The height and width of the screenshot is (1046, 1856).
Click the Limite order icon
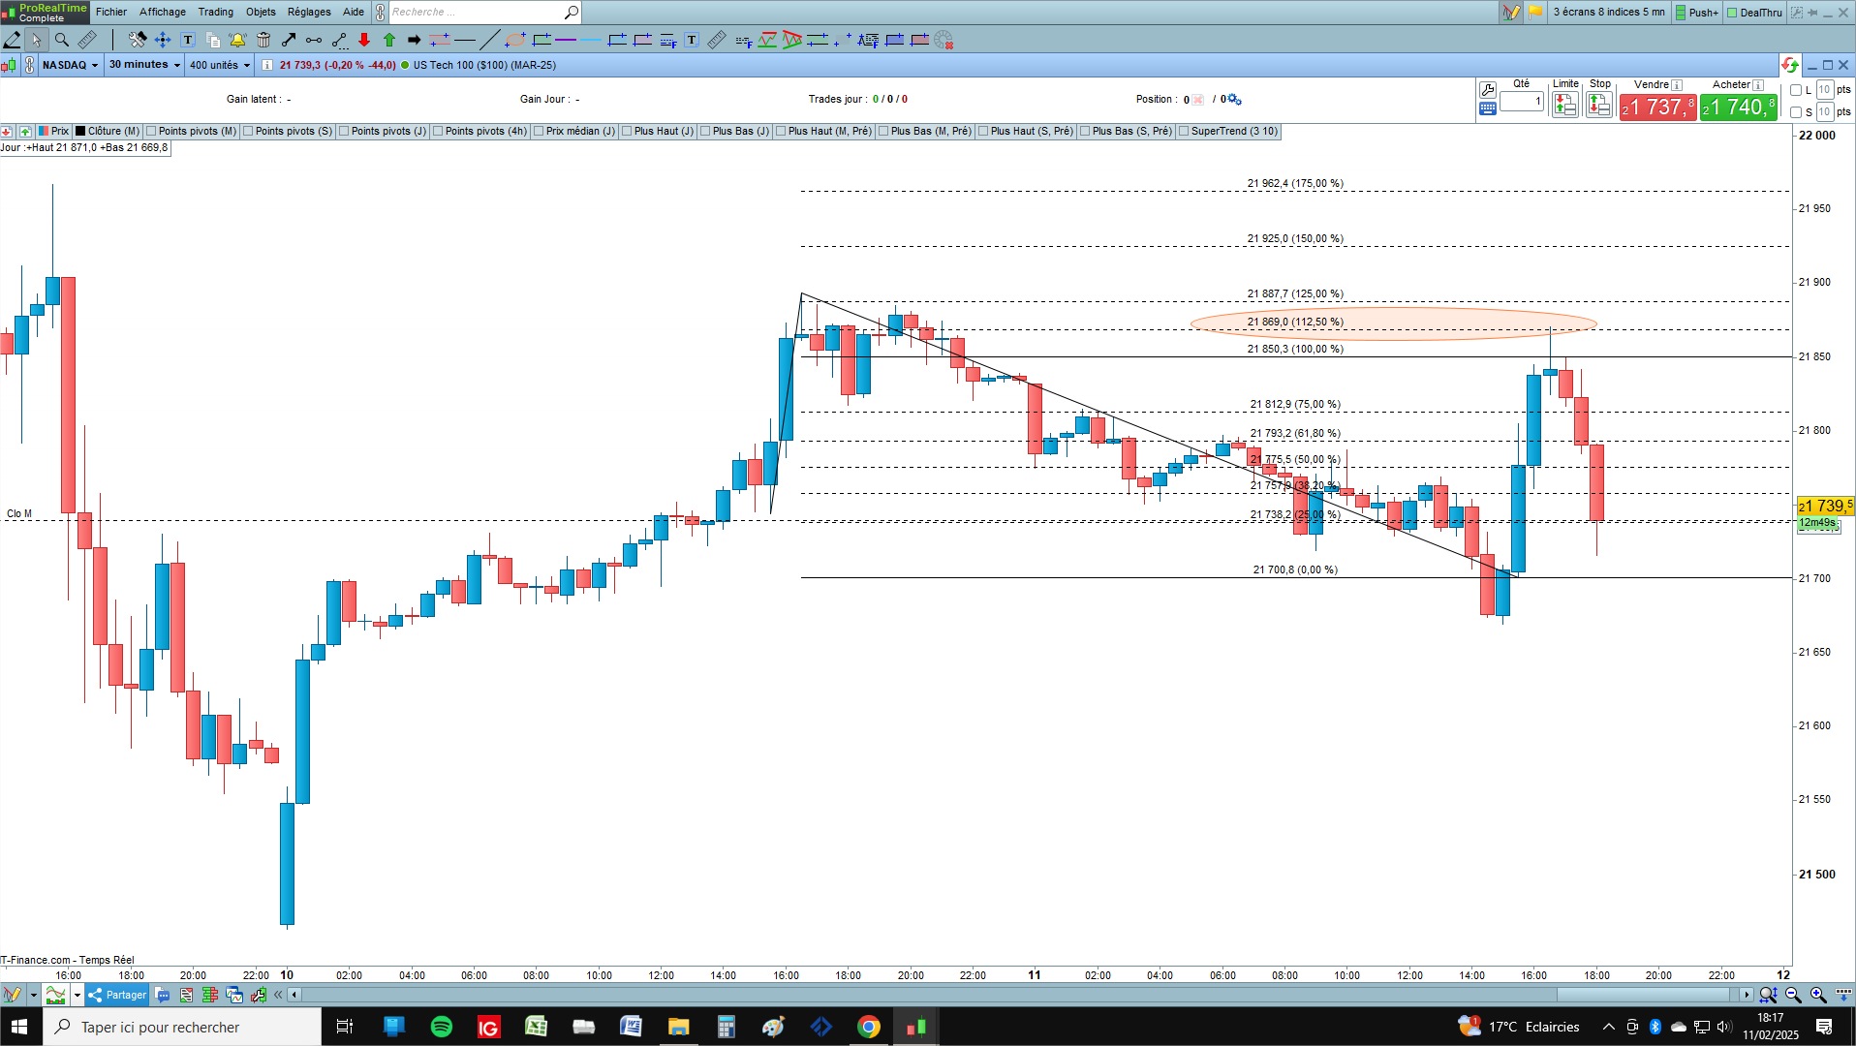click(x=1565, y=105)
